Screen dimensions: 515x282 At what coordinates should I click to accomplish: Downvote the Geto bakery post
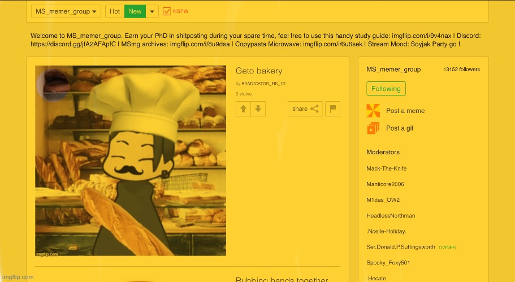pos(258,109)
